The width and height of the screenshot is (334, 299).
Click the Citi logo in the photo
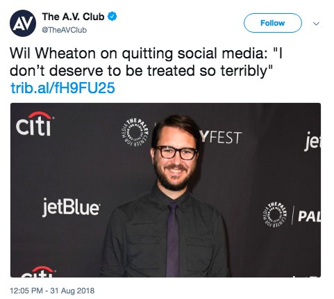34,124
